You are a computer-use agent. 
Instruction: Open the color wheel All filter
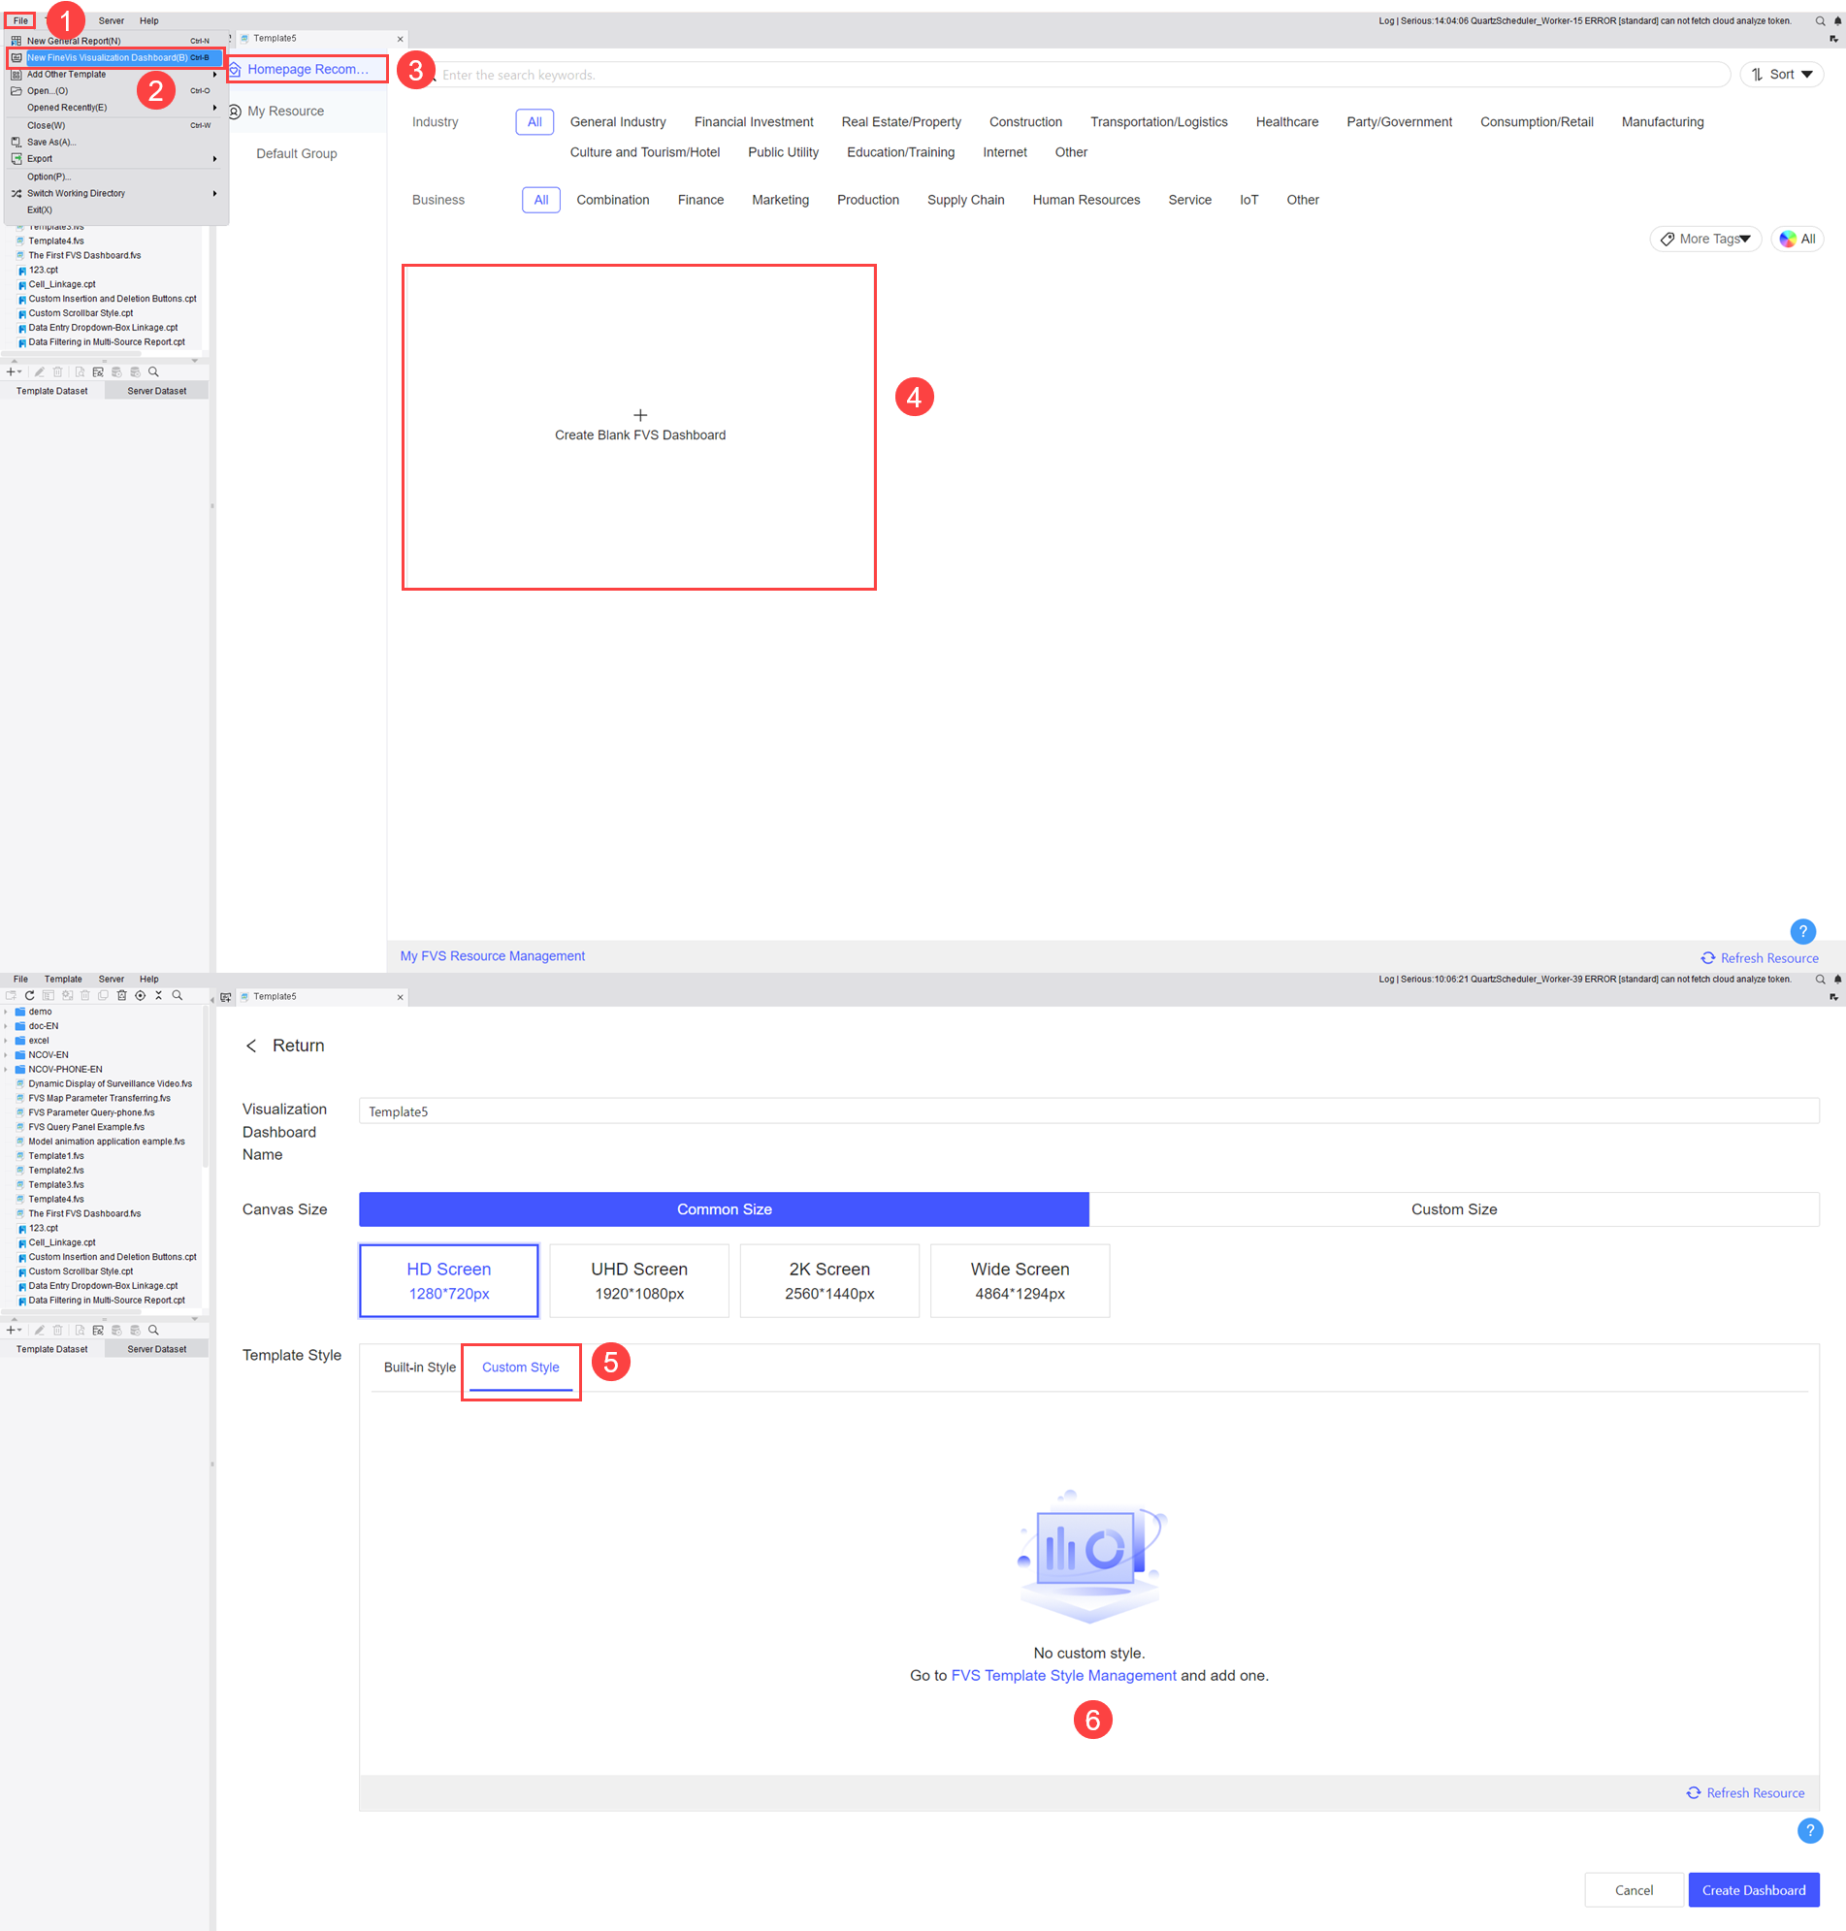(1797, 239)
